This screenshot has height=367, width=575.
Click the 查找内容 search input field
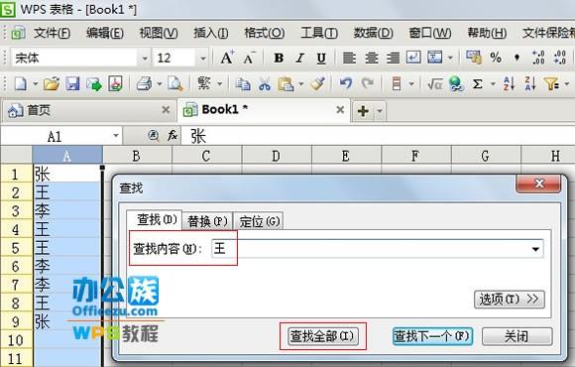point(370,249)
